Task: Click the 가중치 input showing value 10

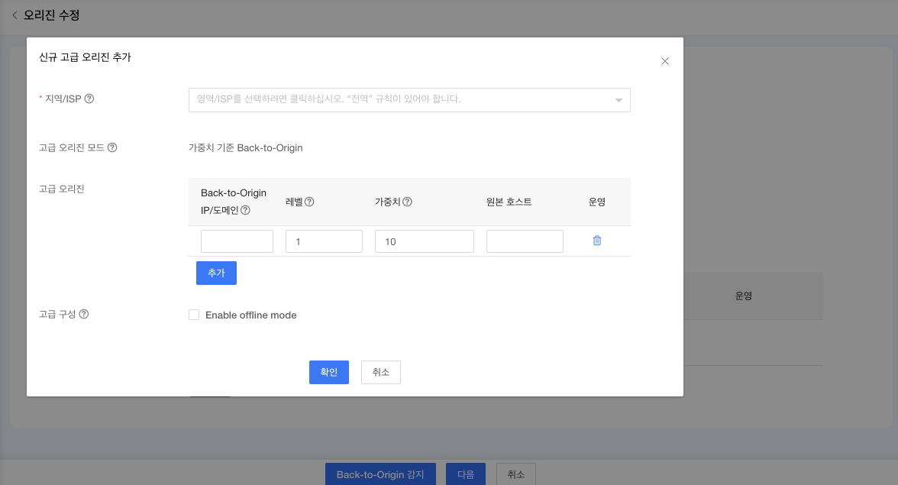Action: pos(424,241)
